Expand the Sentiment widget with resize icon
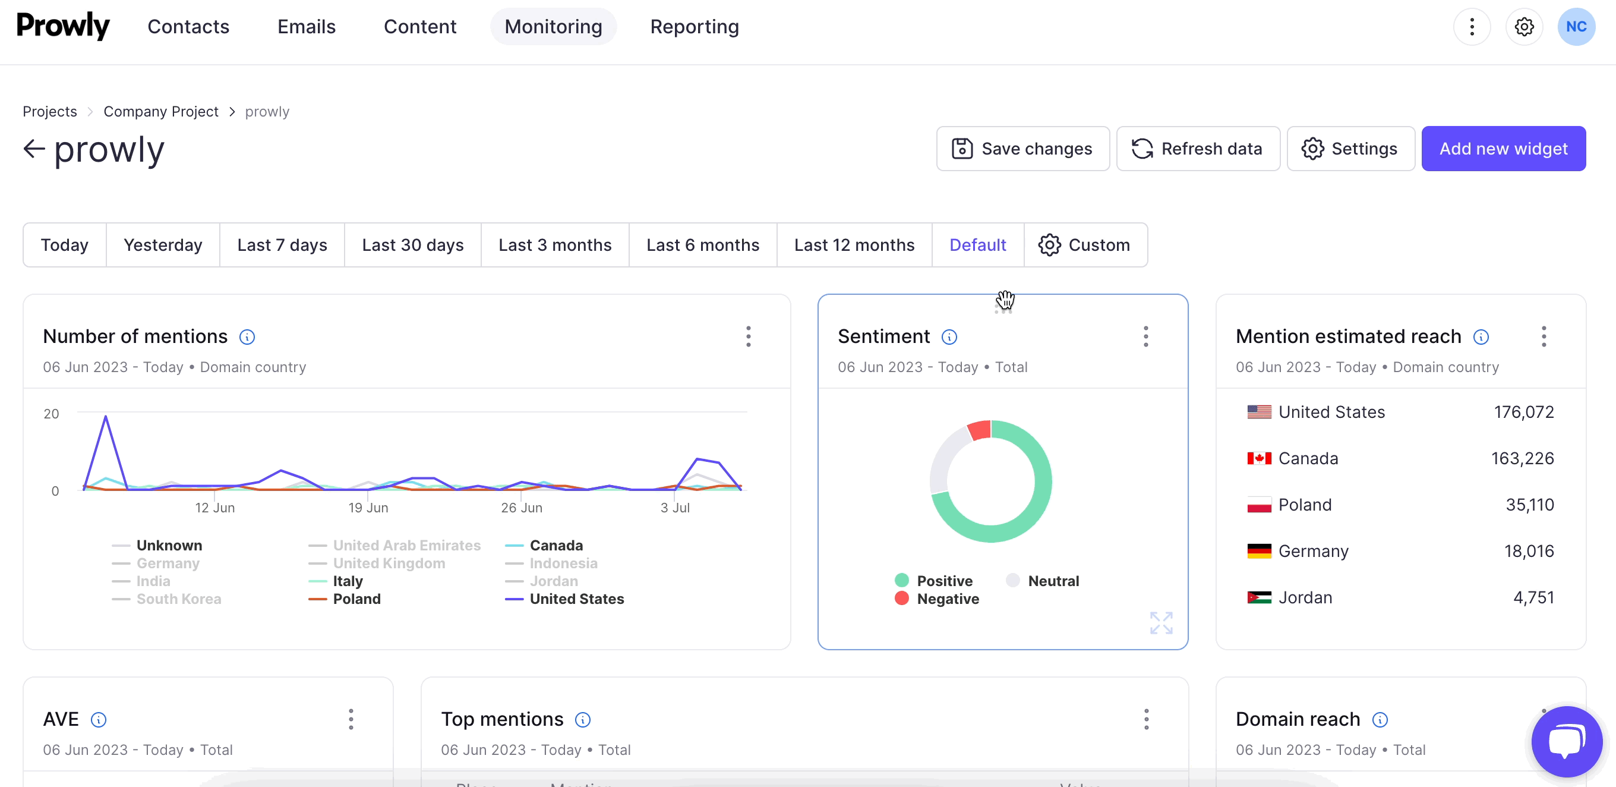 (x=1161, y=622)
